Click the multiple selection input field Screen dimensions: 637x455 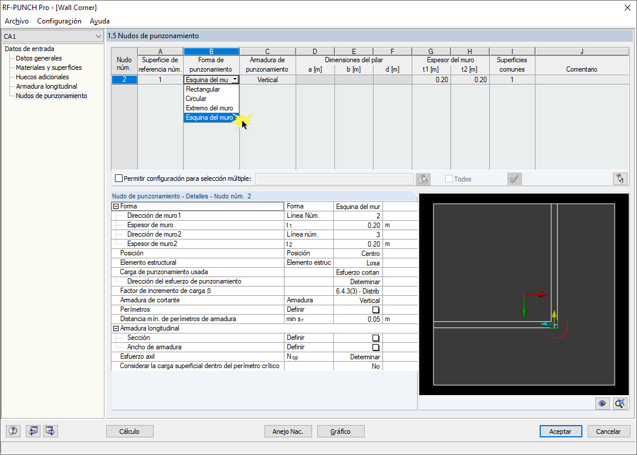[334, 179]
